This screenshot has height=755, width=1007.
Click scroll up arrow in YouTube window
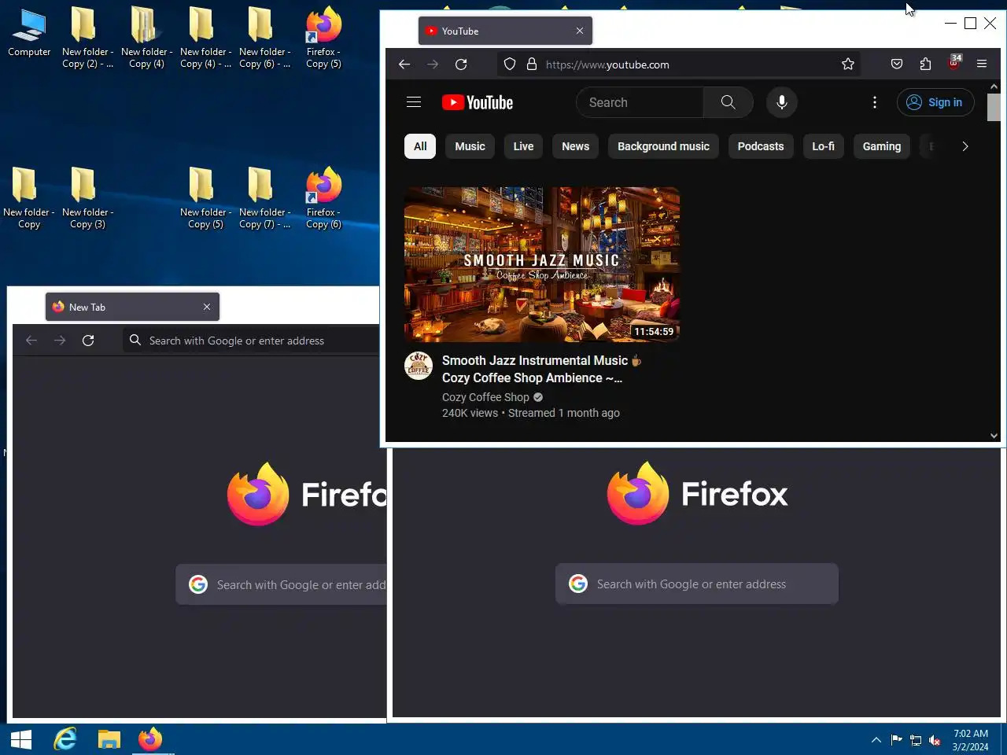[x=994, y=87]
